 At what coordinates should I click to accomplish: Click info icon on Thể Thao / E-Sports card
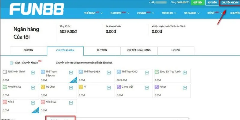(x=74, y=80)
